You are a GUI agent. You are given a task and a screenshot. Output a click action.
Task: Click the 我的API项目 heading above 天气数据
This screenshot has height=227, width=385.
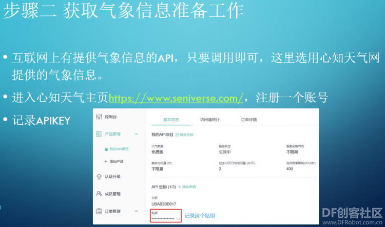162,135
